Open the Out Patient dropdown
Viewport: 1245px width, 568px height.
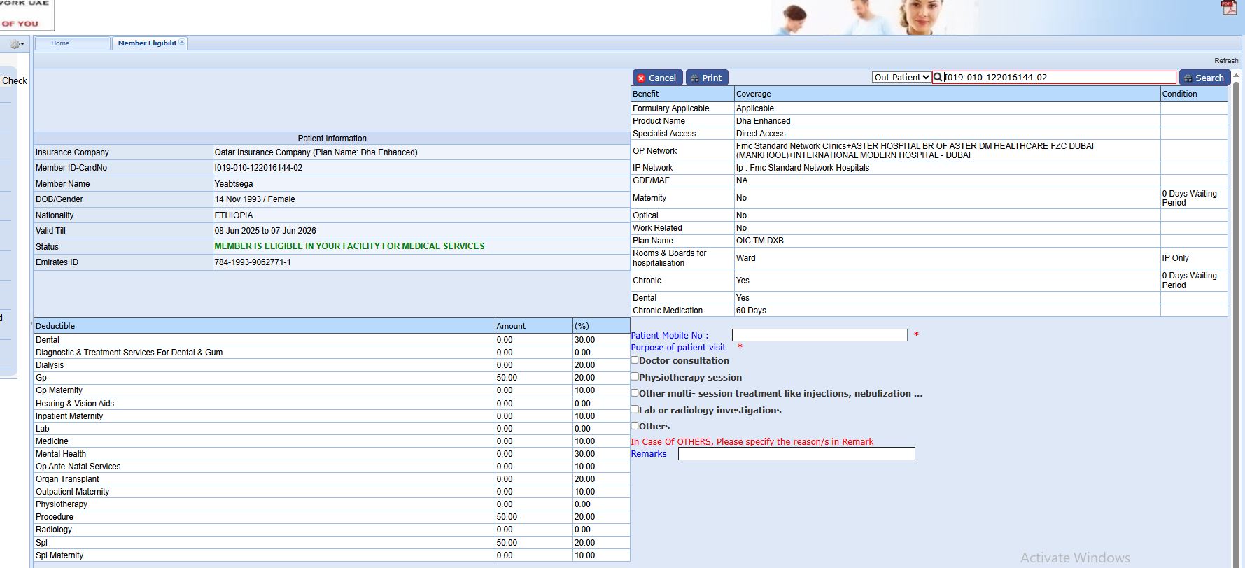point(901,78)
